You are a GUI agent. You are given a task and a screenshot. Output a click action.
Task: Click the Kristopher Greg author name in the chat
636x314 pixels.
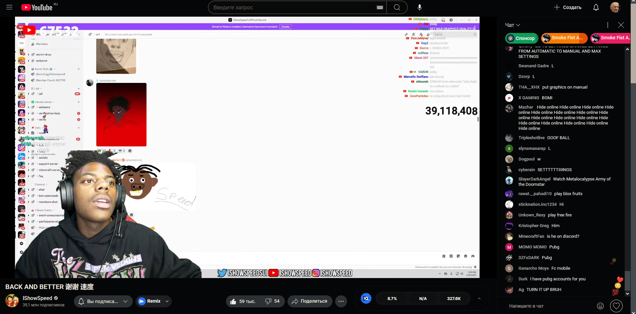click(x=533, y=226)
